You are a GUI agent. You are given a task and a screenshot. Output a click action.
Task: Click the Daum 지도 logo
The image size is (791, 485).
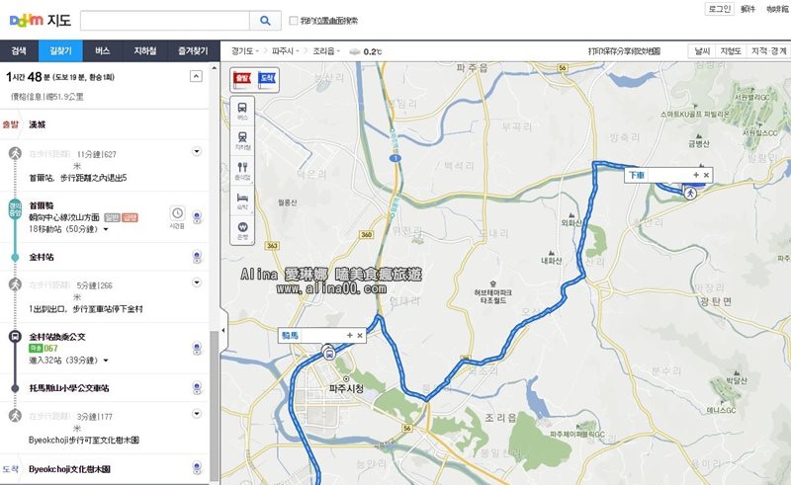(x=41, y=21)
